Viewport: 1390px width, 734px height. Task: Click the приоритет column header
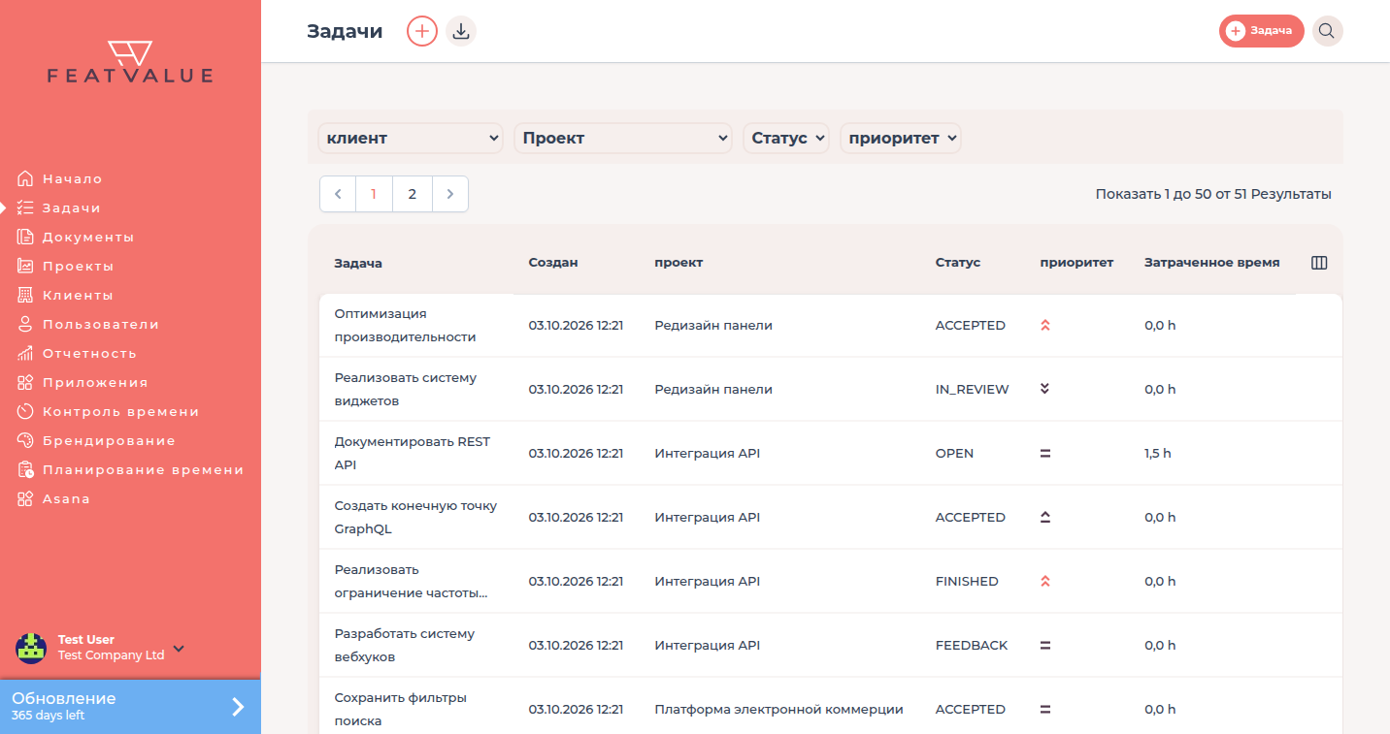click(x=1076, y=263)
